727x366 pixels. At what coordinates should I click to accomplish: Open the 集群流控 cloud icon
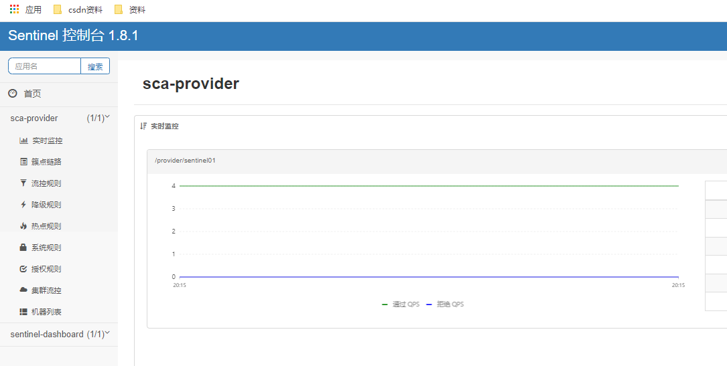[23, 290]
